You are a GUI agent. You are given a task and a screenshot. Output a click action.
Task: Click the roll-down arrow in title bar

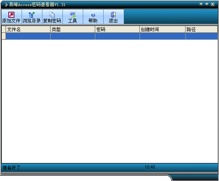click(201, 4)
